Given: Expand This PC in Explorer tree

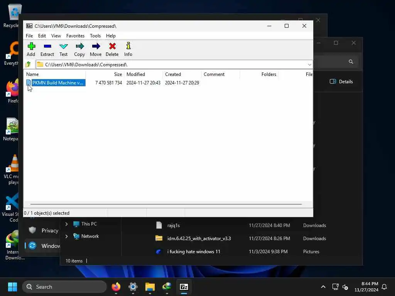Looking at the screenshot, I should point(66,224).
